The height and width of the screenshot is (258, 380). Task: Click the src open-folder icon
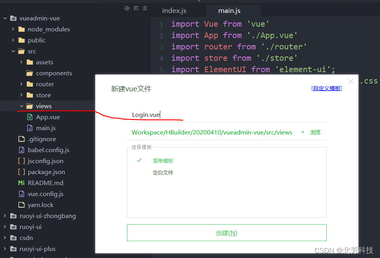click(22, 51)
